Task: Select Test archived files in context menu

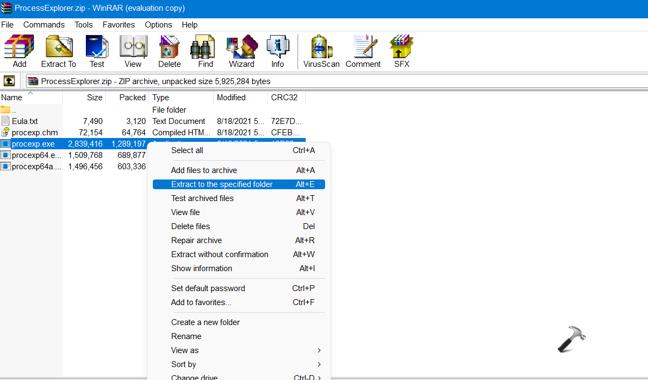Action: point(202,198)
